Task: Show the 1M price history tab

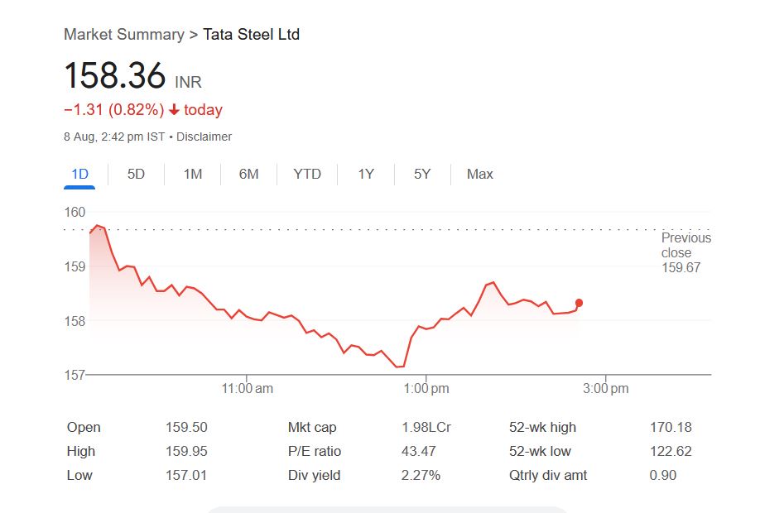Action: tap(193, 174)
